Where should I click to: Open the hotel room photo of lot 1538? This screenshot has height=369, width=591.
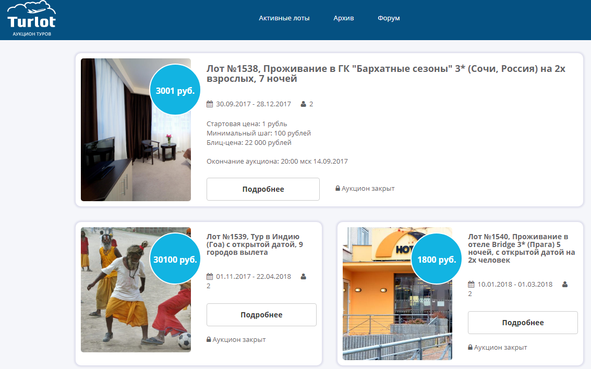point(136,130)
